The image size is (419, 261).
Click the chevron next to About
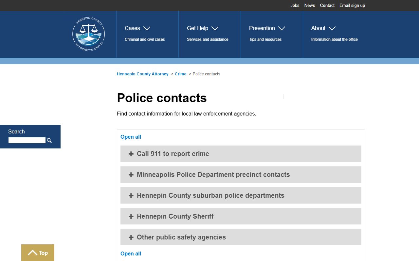pos(332,28)
